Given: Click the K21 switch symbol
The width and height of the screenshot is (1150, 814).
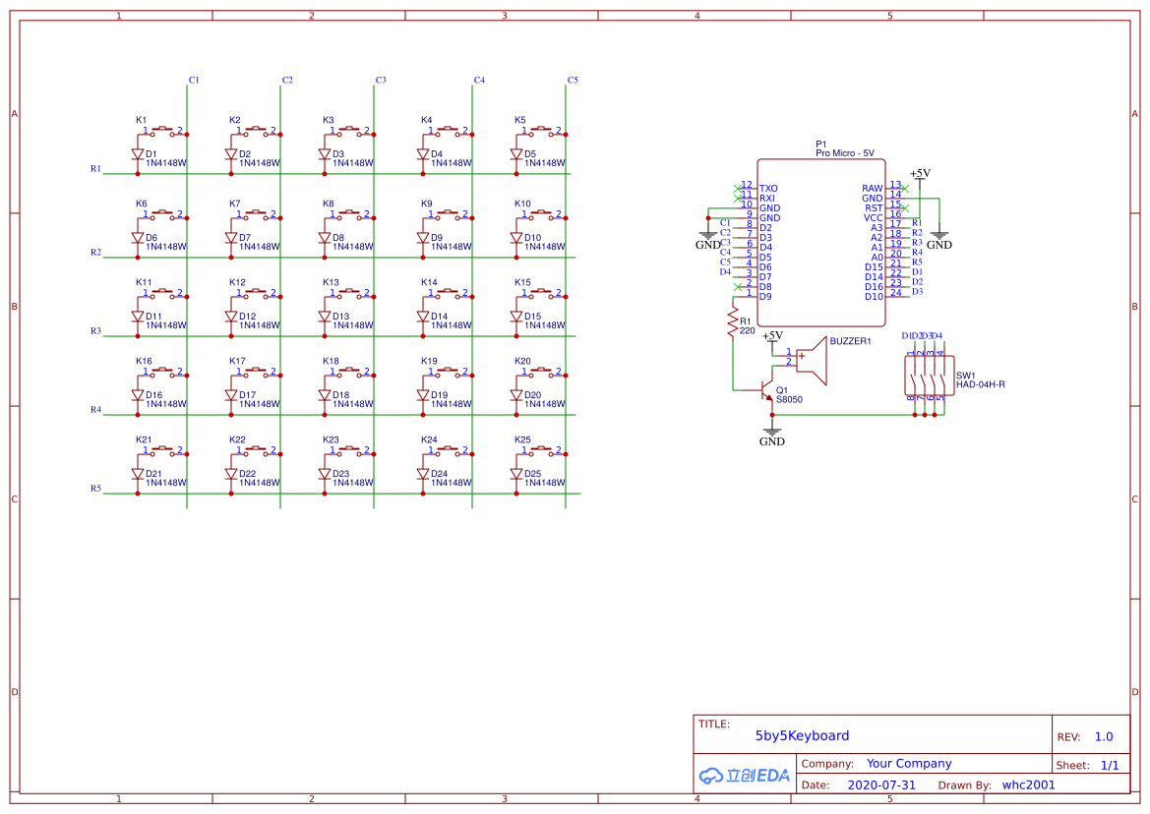Looking at the screenshot, I should [163, 450].
